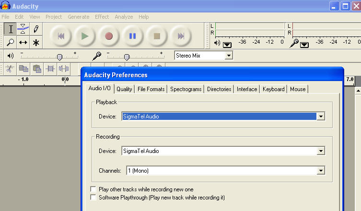The height and width of the screenshot is (211, 361).
Task: Click the output level meter bars
Action: click(250, 29)
